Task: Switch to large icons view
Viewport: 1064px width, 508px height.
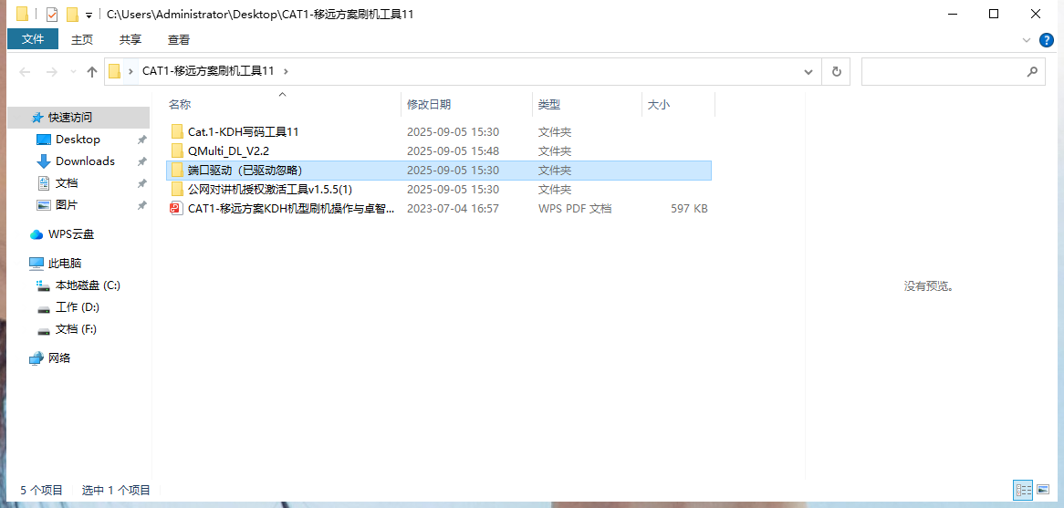Action: [1044, 489]
